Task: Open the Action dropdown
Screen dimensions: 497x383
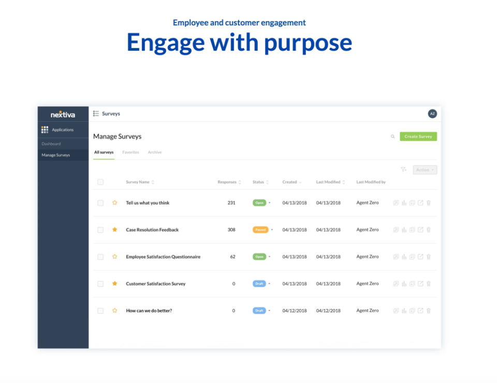Action: (x=424, y=170)
